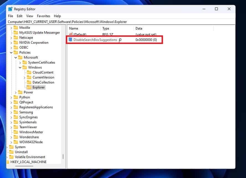Image resolution: width=246 pixels, height=178 pixels.
Task: Expand the RegisteredApplications key
Action: click(11, 108)
